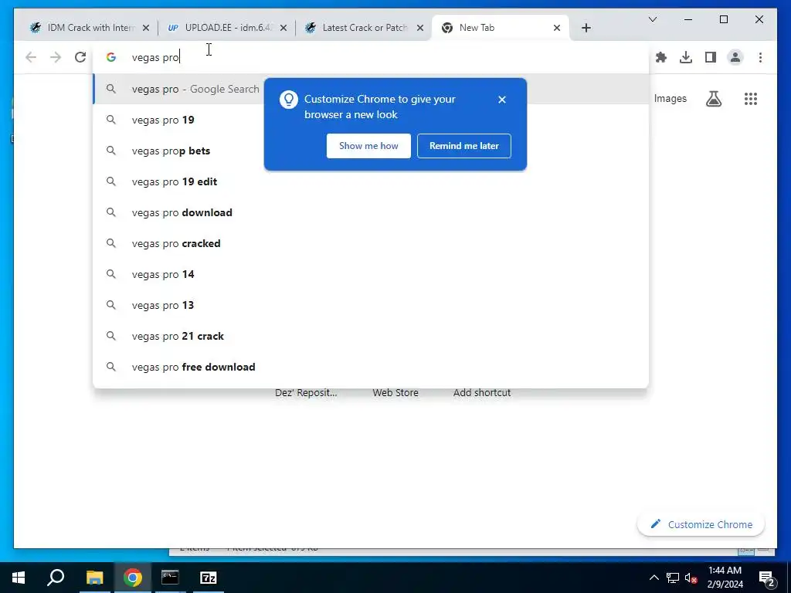Click muted volume tray icon

pos(691,578)
